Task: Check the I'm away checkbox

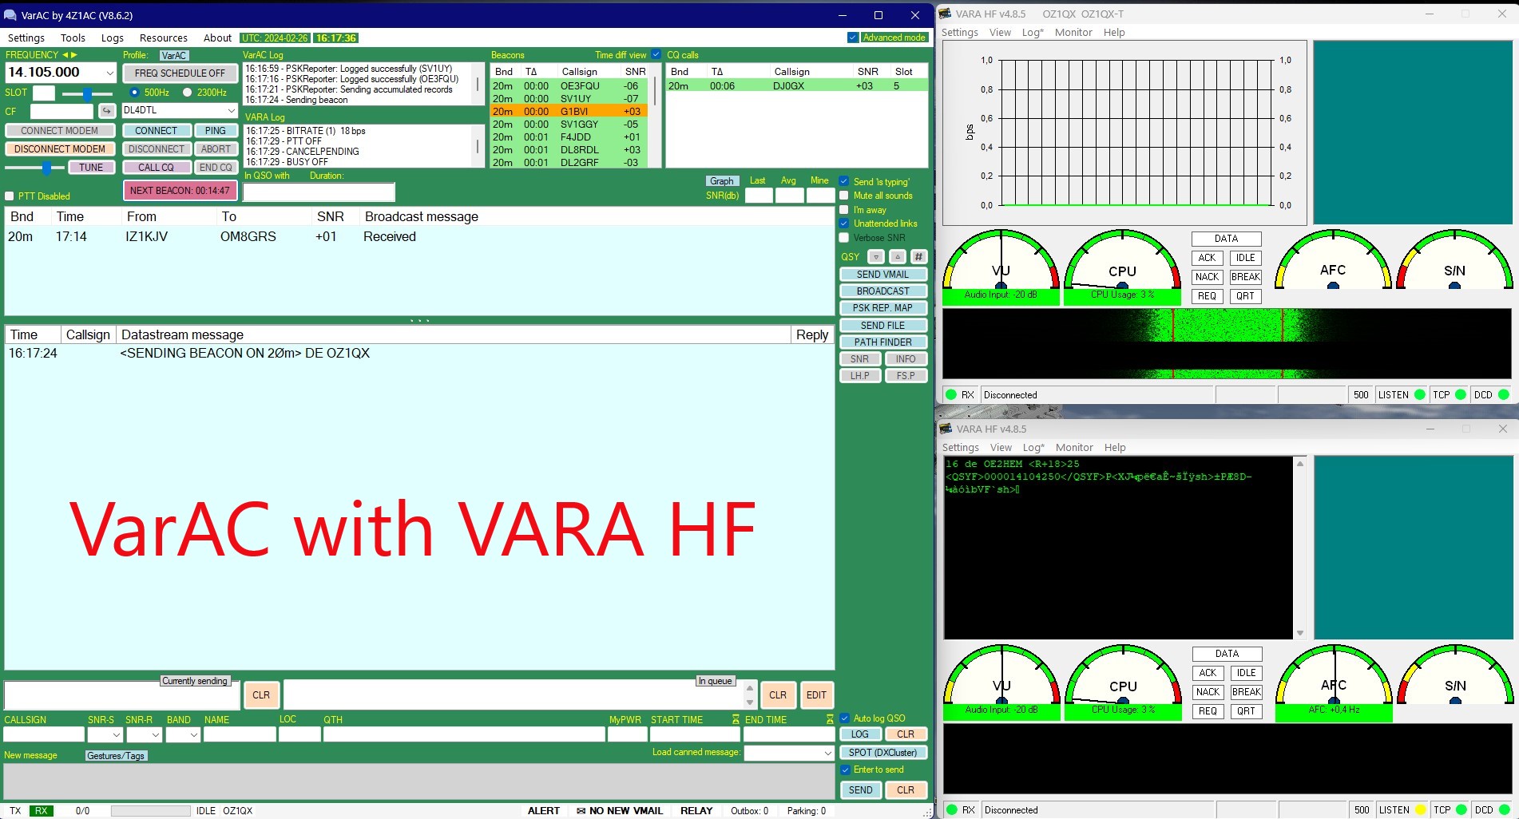Action: click(844, 210)
